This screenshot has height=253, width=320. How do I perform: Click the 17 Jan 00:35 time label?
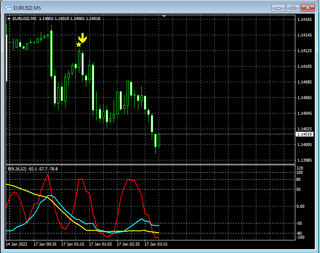tap(45, 244)
